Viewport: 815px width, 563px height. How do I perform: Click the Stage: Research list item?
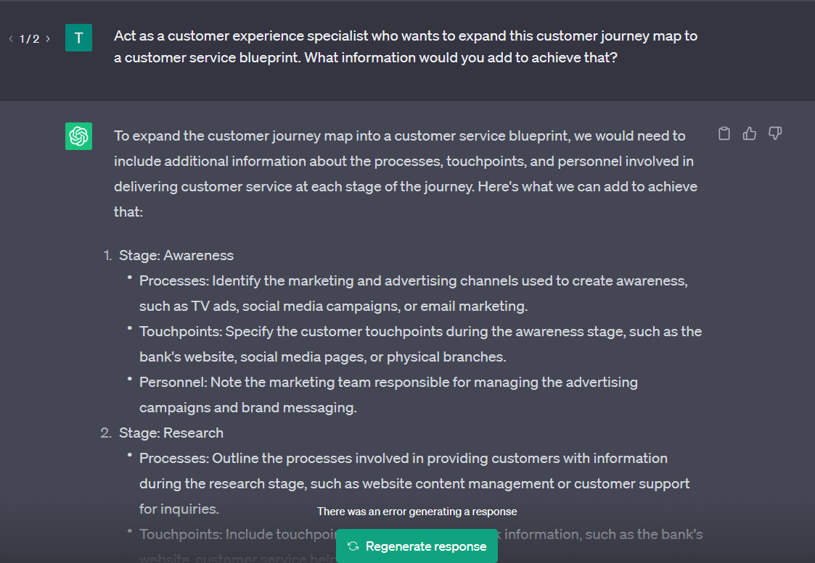click(171, 433)
